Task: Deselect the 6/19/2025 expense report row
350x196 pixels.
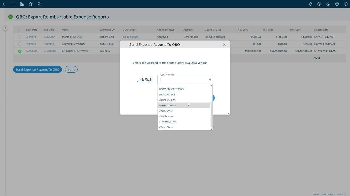Action: pos(19,51)
